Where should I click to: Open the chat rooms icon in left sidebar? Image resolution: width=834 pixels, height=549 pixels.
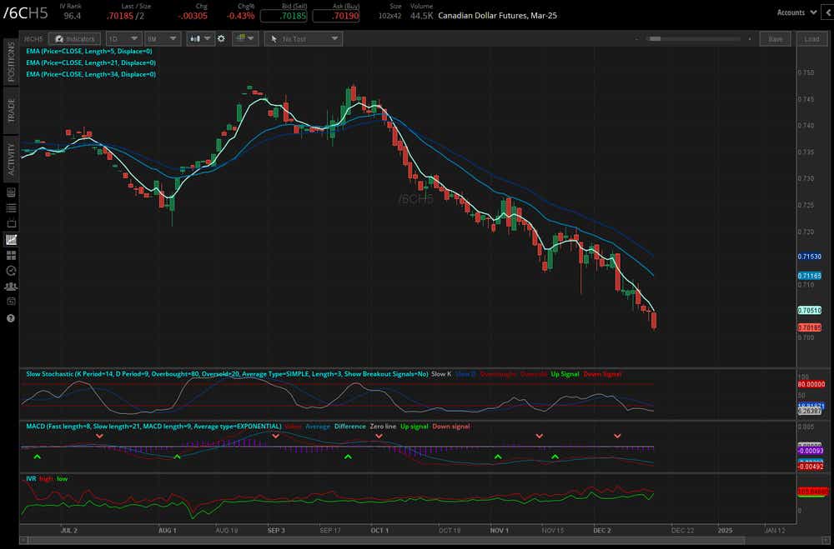[x=10, y=287]
